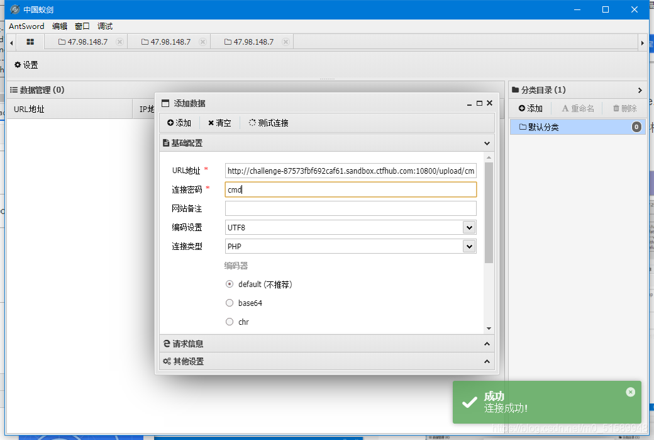This screenshot has height=440, width=654.
Task: Open the 连接类型 PHP dropdown
Action: (469, 246)
